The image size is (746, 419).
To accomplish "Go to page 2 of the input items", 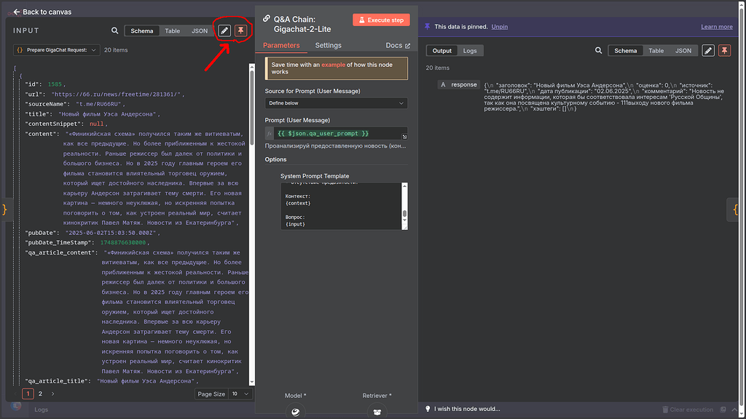I will click(40, 393).
